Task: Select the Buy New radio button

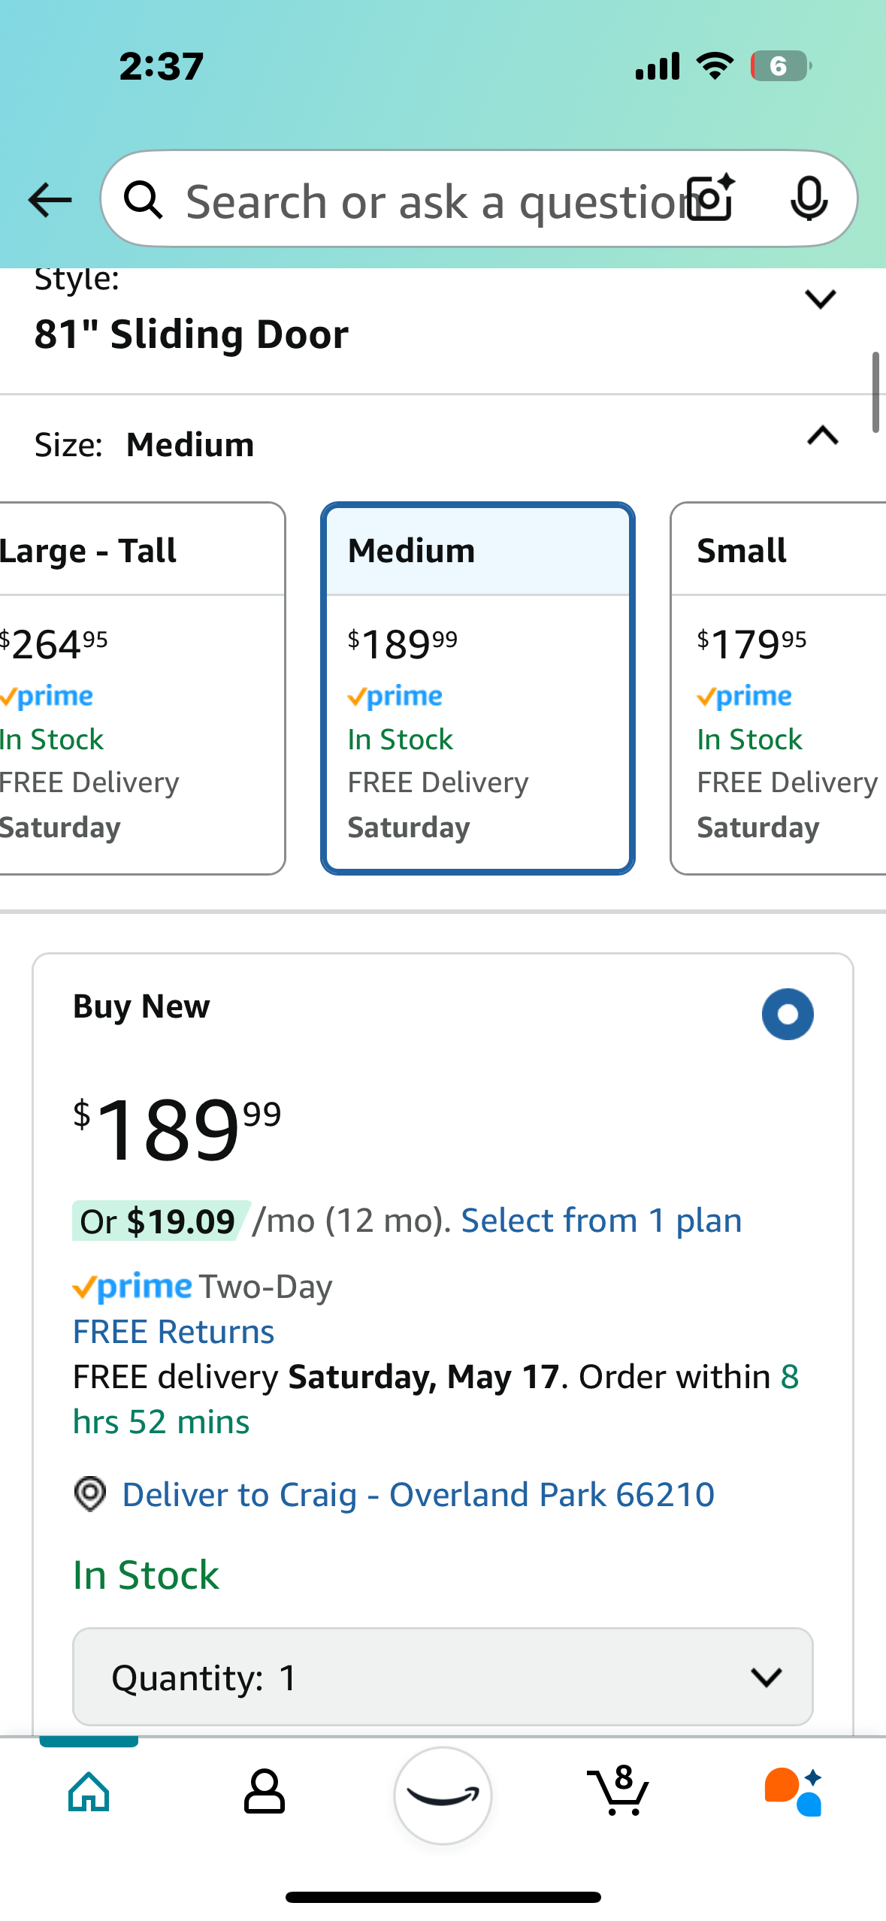Action: (x=788, y=1014)
